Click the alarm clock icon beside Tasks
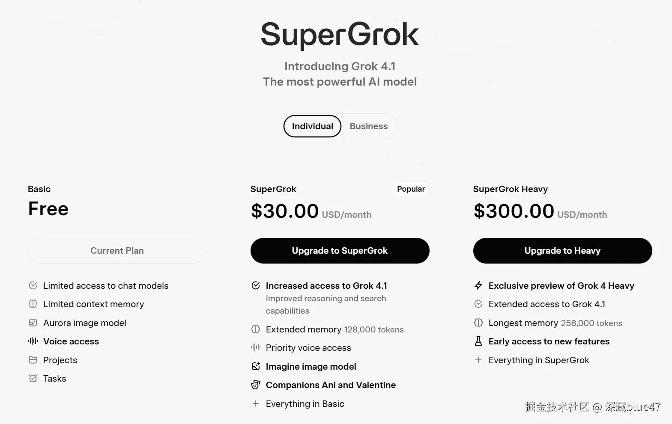672x424 pixels. click(x=33, y=378)
